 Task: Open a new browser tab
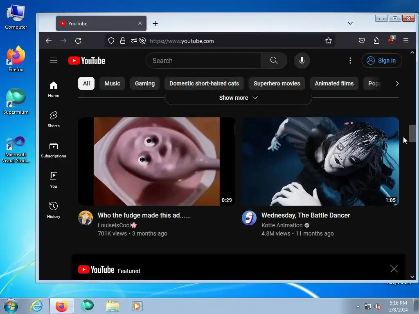(155, 23)
